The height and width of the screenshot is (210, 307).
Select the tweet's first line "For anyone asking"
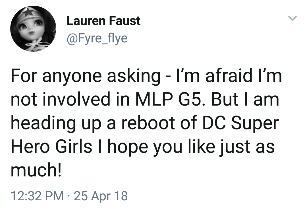click(x=86, y=76)
